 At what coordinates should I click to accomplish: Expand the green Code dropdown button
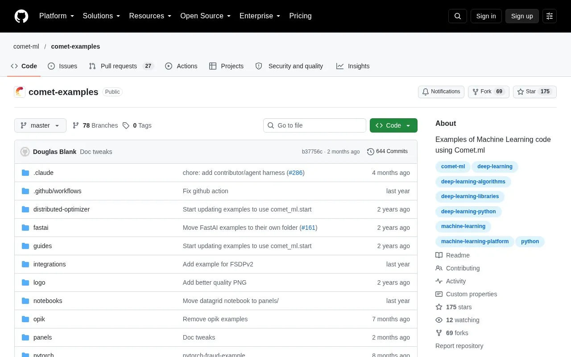[x=393, y=125]
